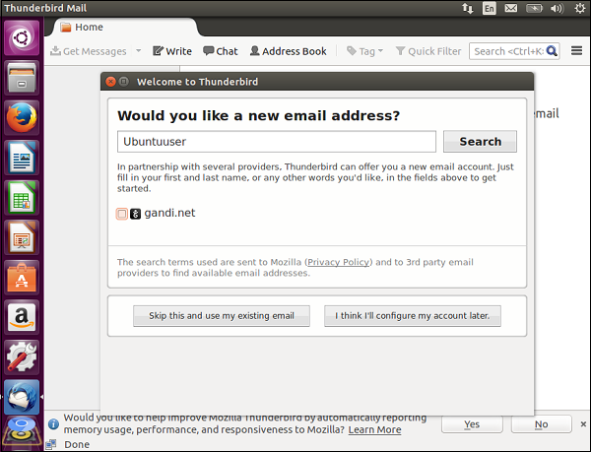Screen dimensions: 591x452
Task: Switch to the Home tab
Action: pos(89,27)
